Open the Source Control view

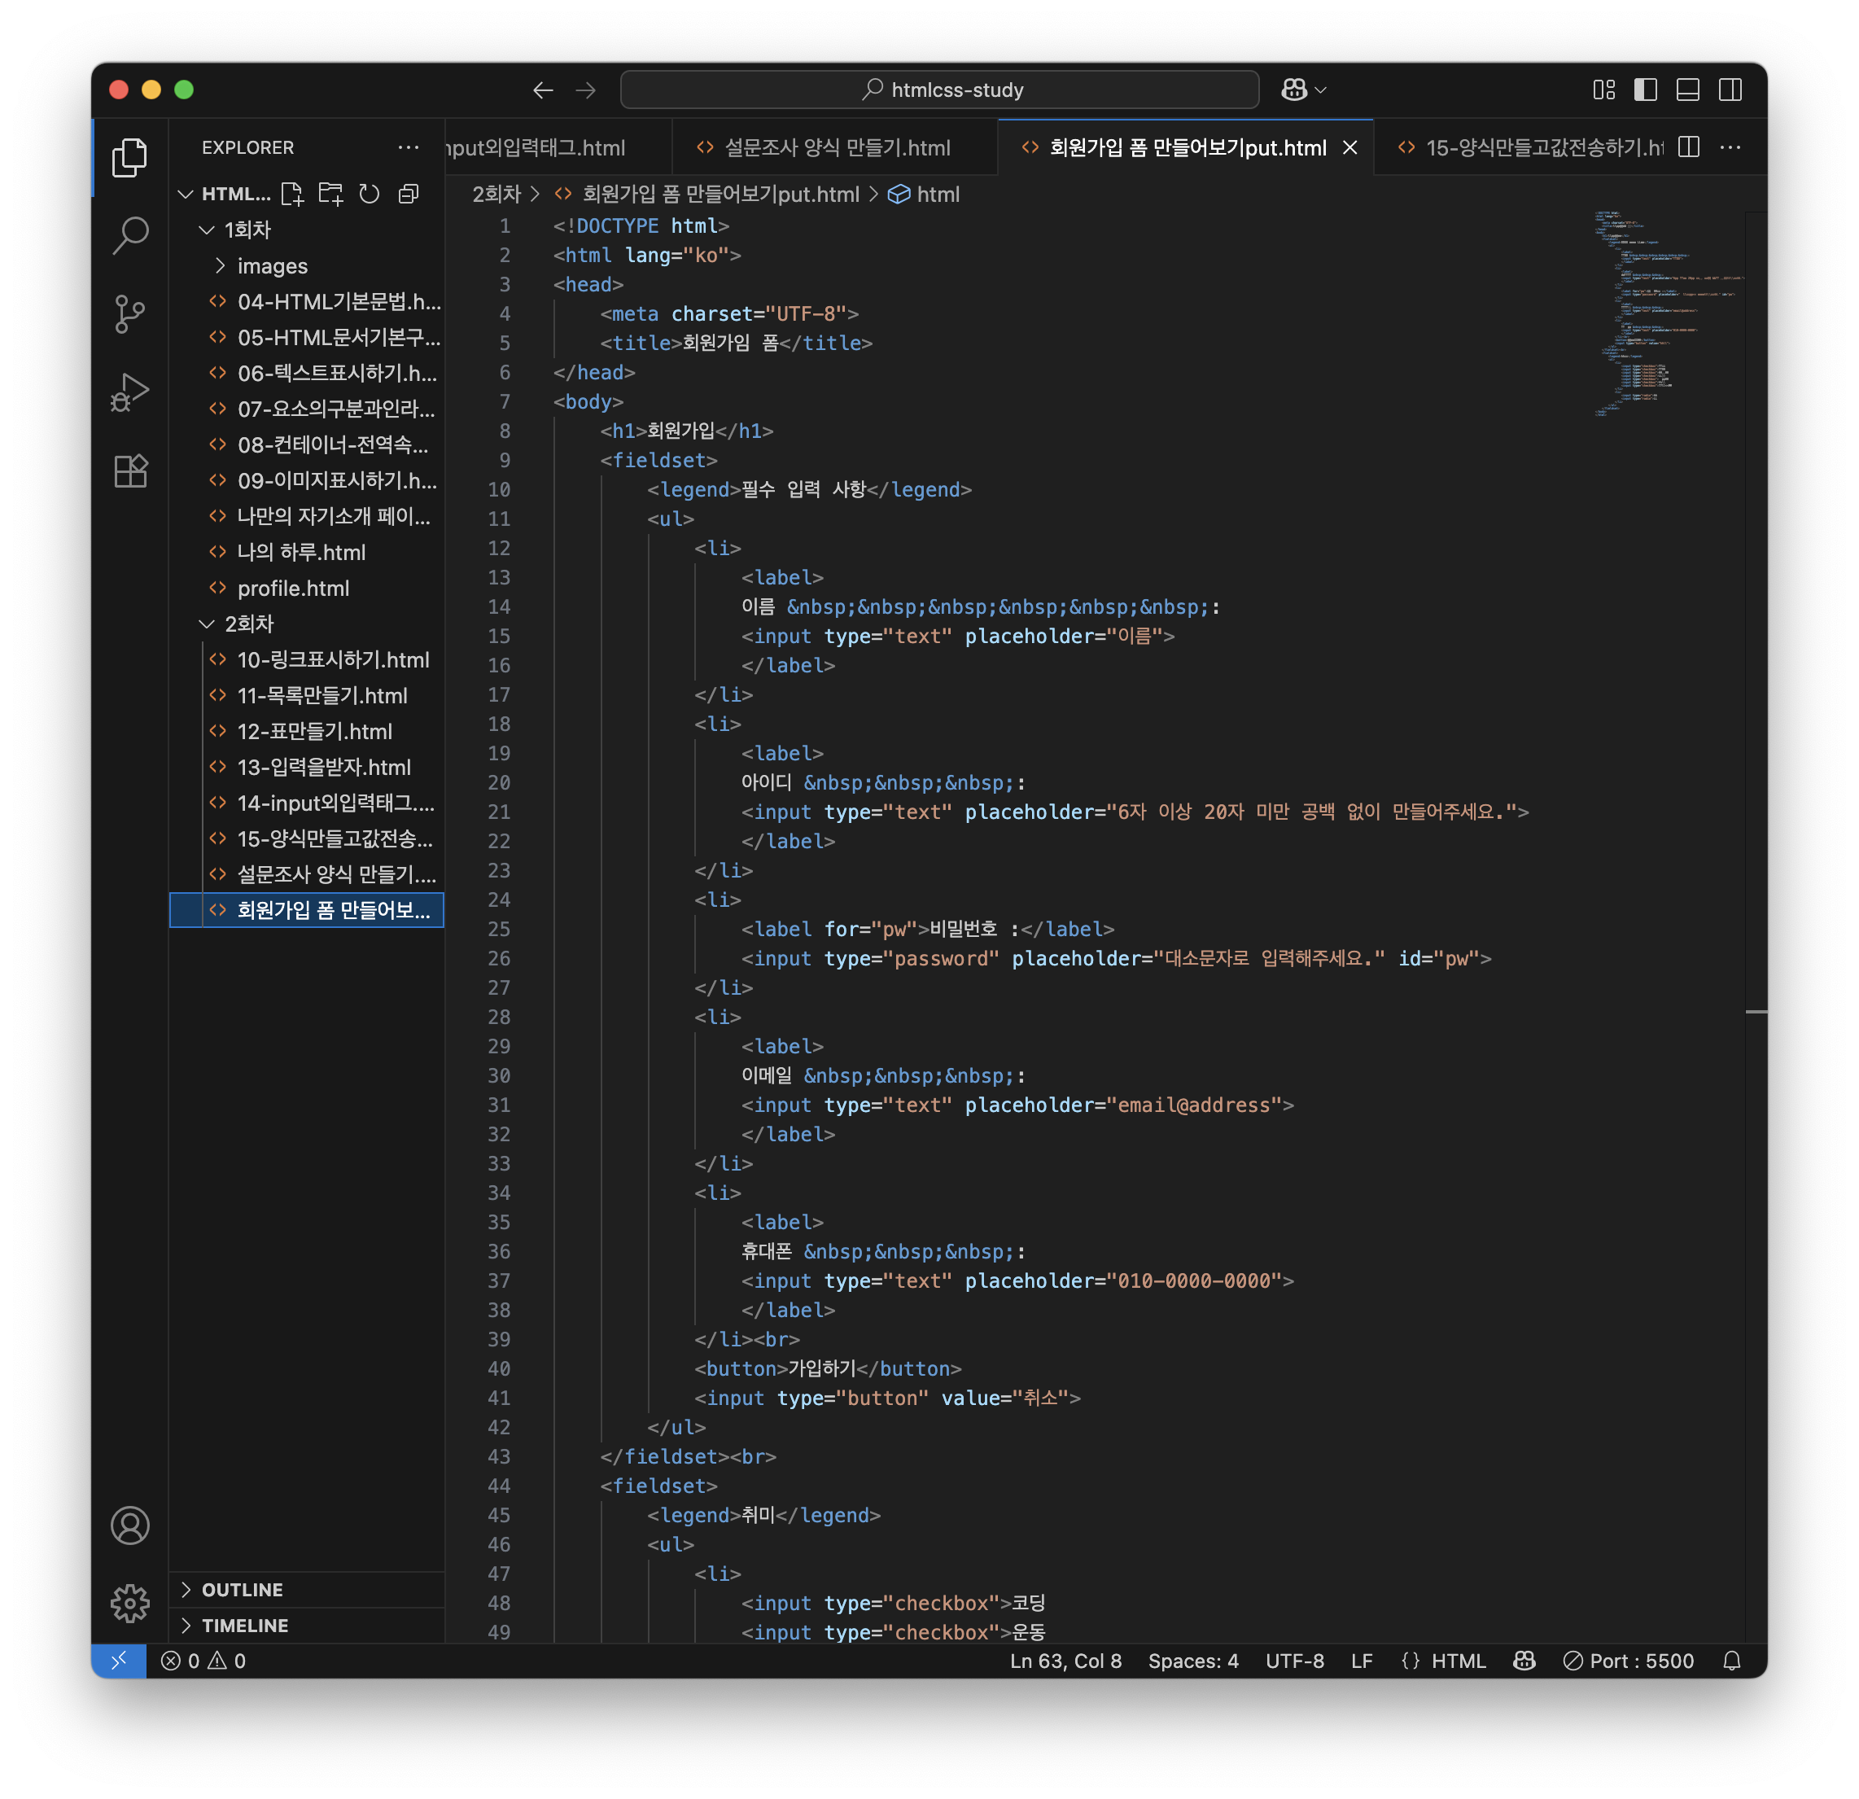(130, 313)
